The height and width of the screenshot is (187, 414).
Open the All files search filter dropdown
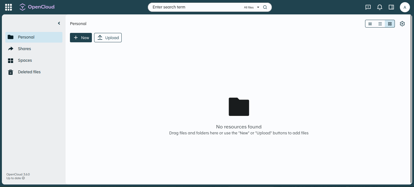[251, 7]
